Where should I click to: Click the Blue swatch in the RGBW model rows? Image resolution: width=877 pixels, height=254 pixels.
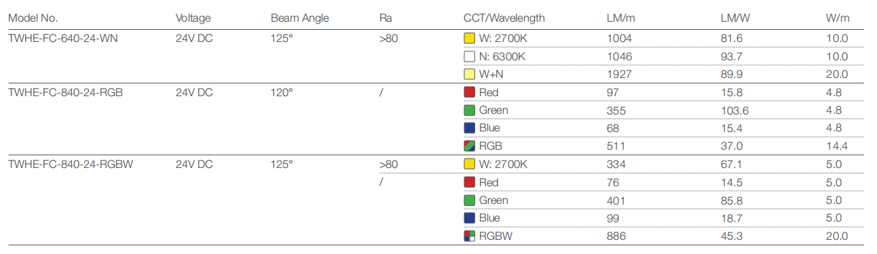tap(469, 218)
